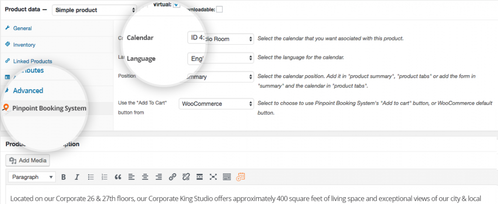Toggle the distraction-free fullscreen icon
The width and height of the screenshot is (498, 204).
click(x=213, y=177)
